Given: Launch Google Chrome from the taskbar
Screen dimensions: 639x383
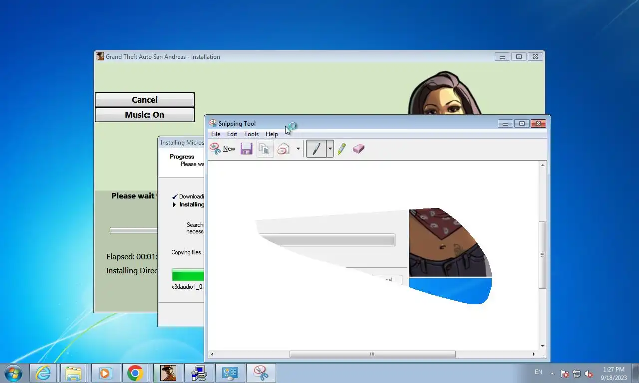Looking at the screenshot, I should 135,373.
